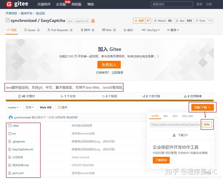Open the Issues tab
Viewport: 223px width, 181px height.
pyautogui.click(x=32, y=30)
